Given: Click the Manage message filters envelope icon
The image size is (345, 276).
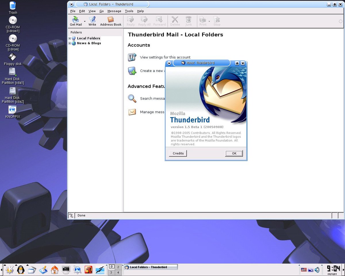Looking at the screenshot, I should [132, 112].
